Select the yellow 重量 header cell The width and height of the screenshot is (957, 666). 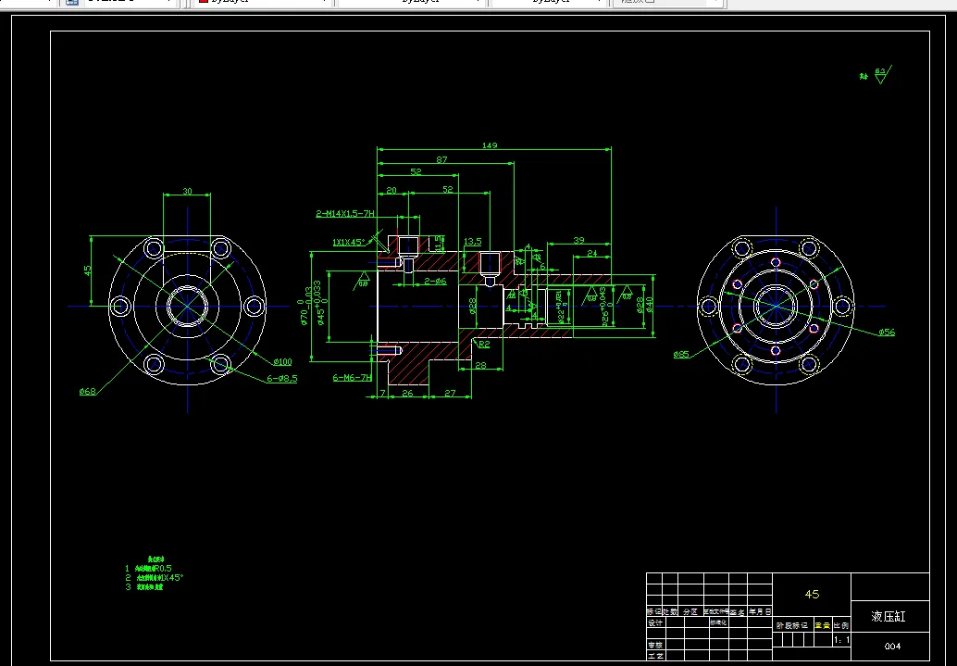click(823, 625)
